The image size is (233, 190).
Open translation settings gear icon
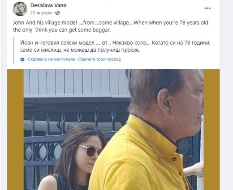coord(22,59)
